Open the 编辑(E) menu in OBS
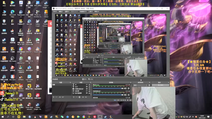The image size is (212, 119). point(61,12)
